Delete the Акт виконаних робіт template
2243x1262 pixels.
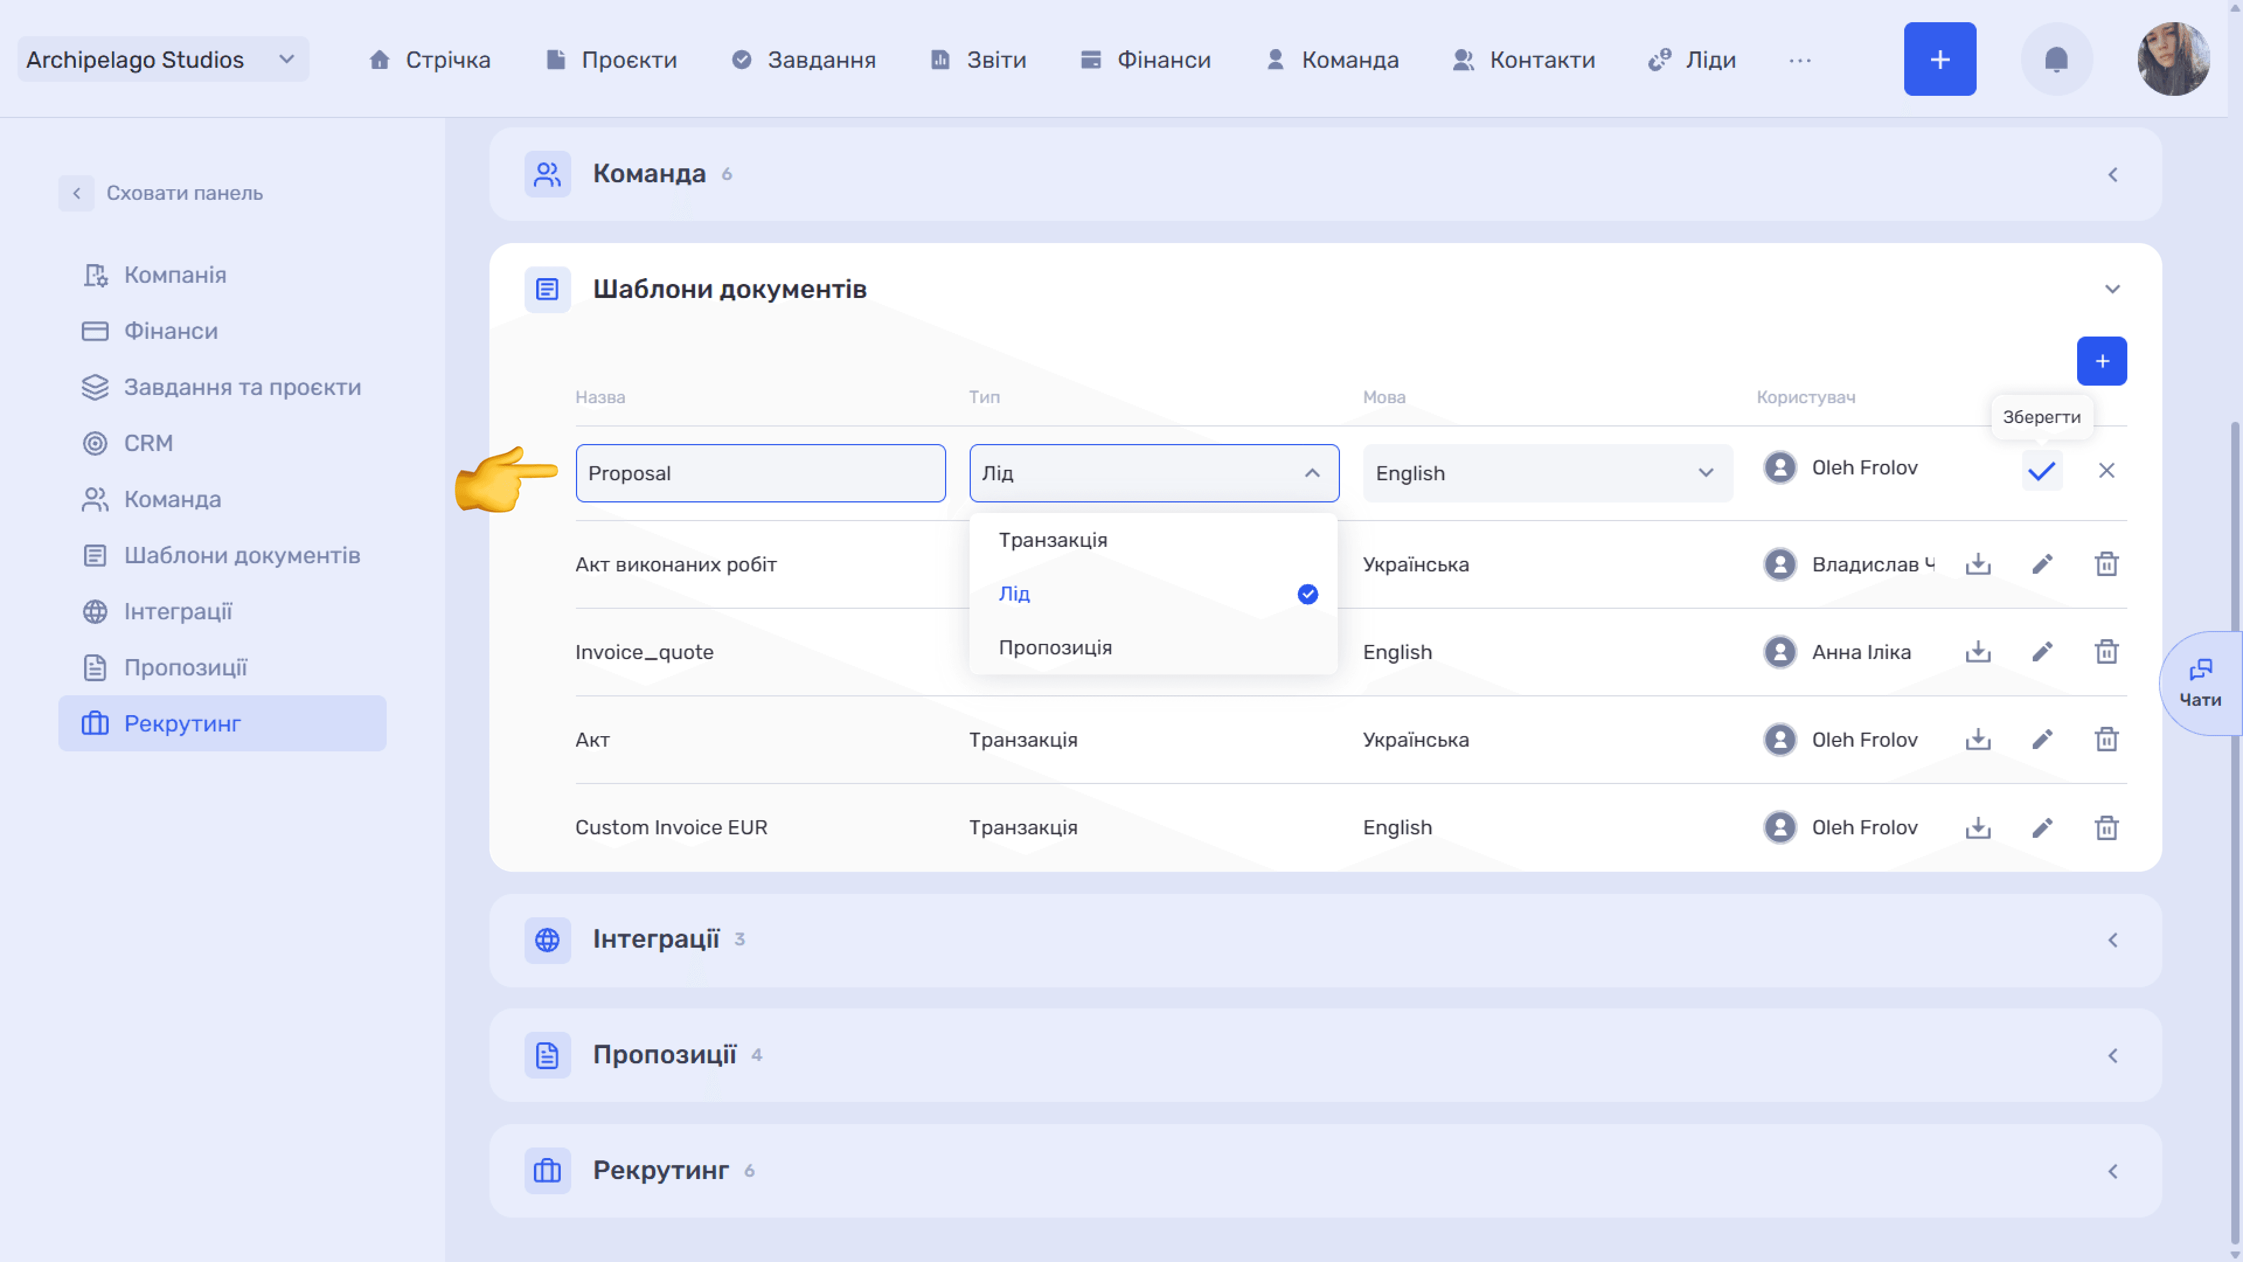click(x=2106, y=564)
